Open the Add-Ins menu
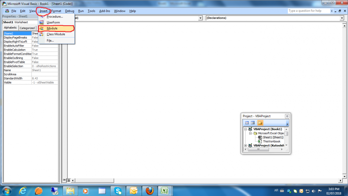348x196 pixels. coord(104,11)
